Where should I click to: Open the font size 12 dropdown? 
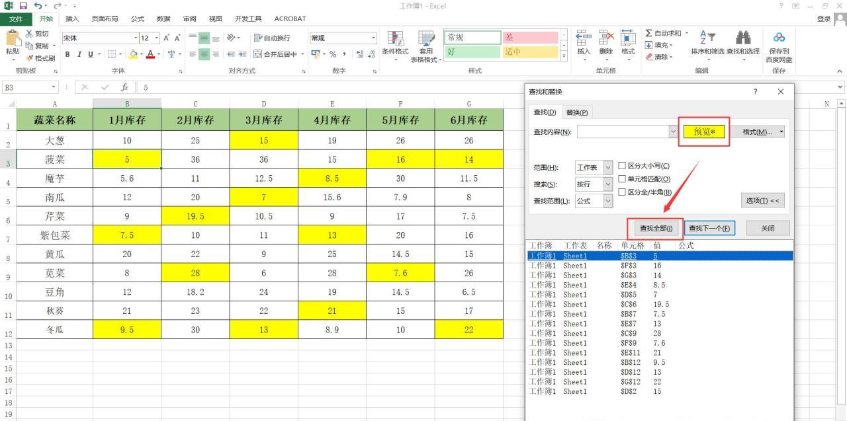[x=156, y=38]
